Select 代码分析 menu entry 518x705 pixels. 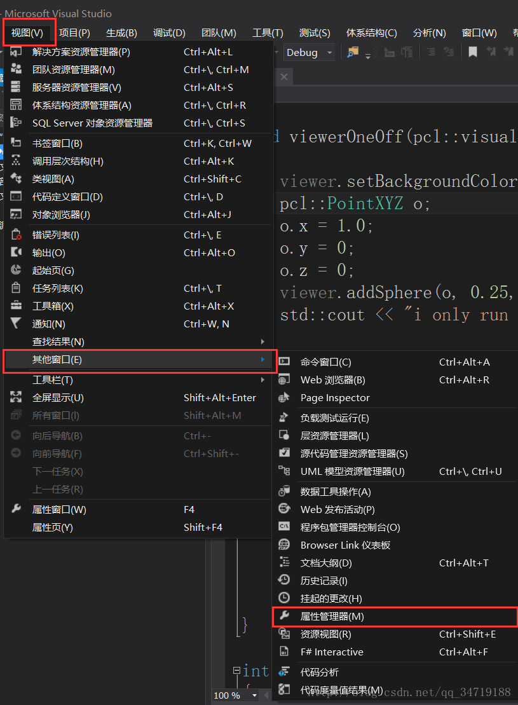pyautogui.click(x=395, y=672)
